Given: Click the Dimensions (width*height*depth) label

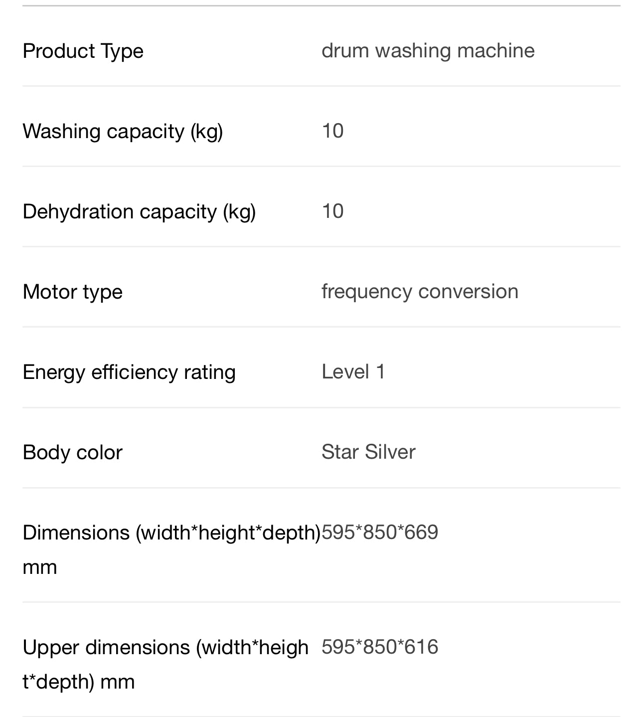Looking at the screenshot, I should 171,533.
